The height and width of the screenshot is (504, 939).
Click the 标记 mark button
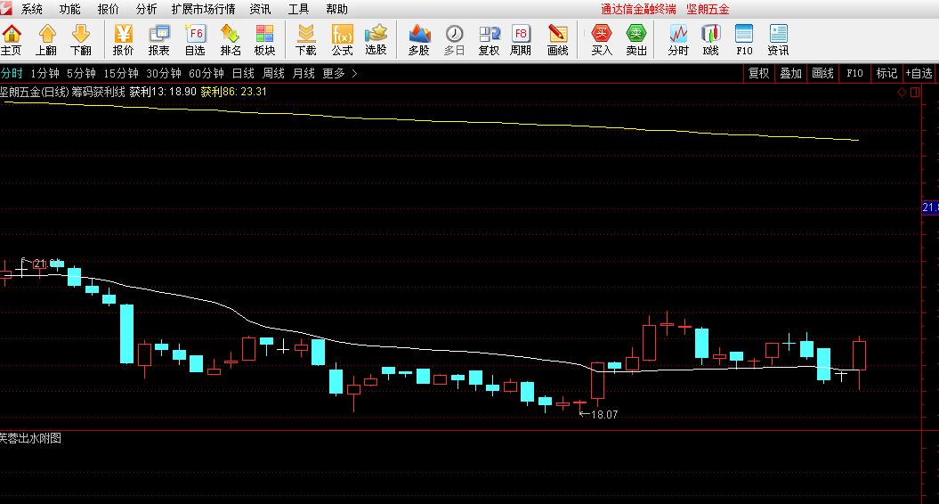click(x=886, y=73)
